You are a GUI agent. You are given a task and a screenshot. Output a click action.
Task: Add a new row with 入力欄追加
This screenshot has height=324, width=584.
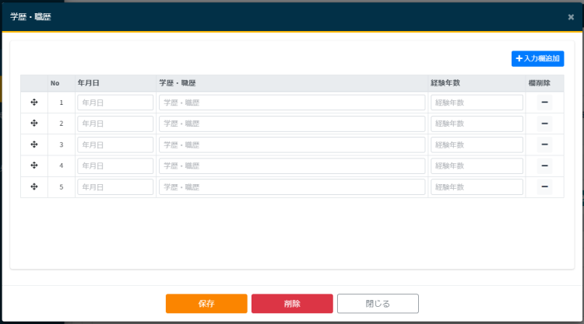[537, 58]
